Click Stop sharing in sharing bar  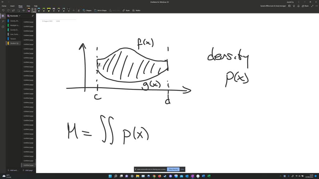pos(173,169)
